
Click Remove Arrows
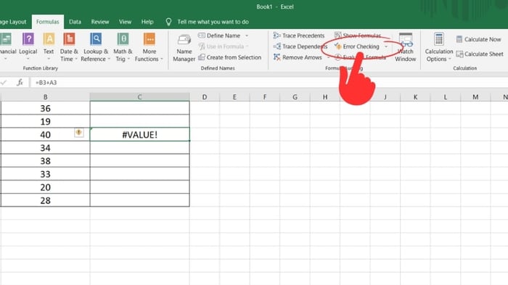[298, 57]
